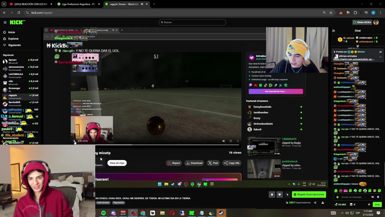Click the zoom magnifier icon in the address bar
The image size is (385, 217).
click(x=324, y=13)
